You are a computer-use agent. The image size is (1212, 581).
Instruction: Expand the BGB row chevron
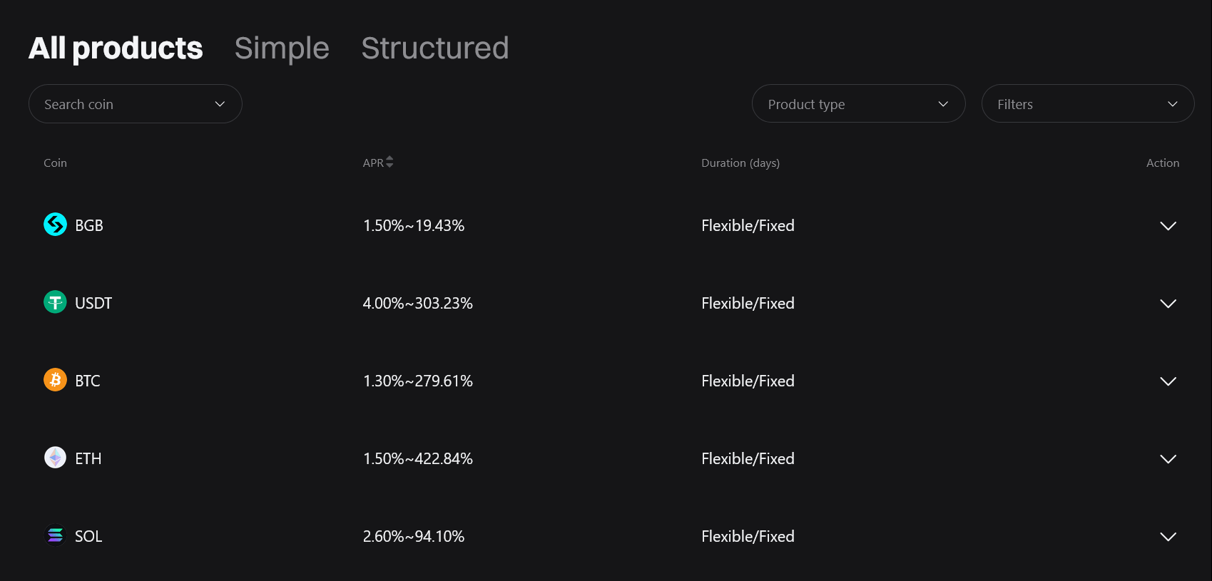coord(1168,226)
